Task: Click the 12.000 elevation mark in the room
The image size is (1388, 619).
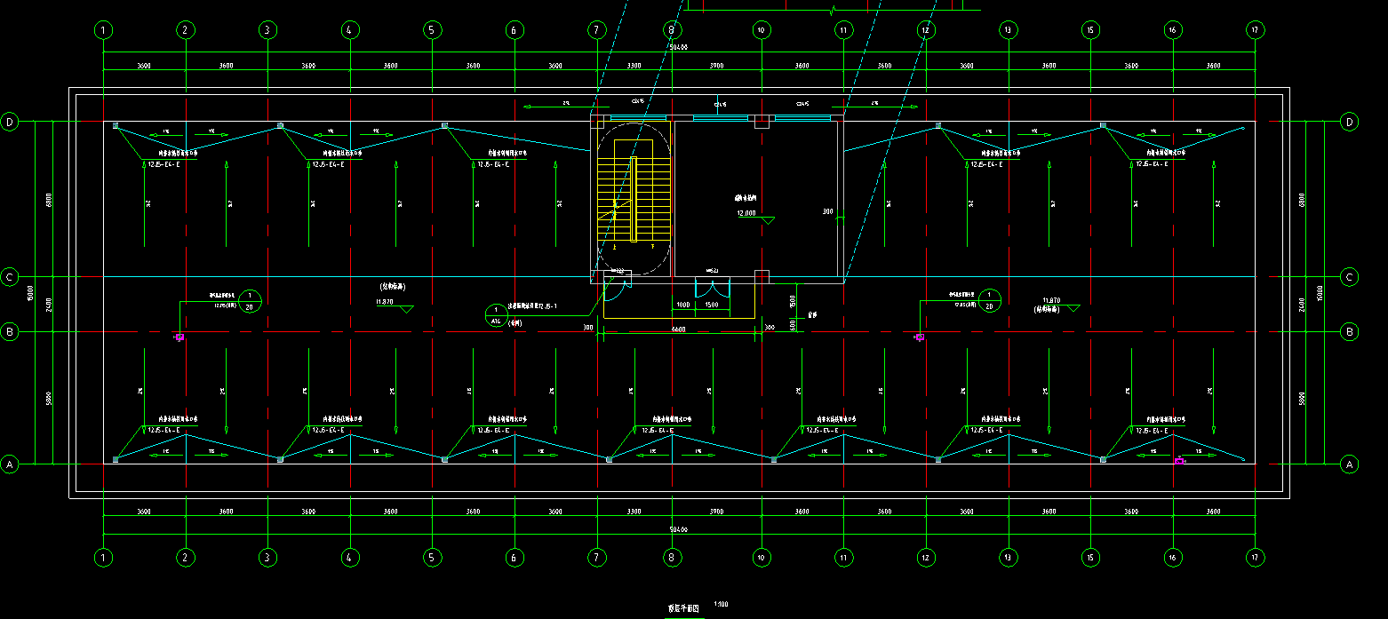Action: (x=746, y=213)
